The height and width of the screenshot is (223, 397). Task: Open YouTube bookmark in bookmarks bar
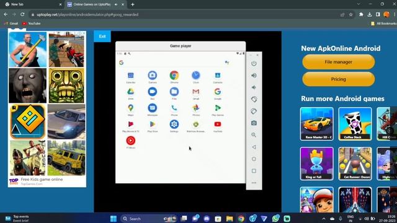[x=32, y=24]
